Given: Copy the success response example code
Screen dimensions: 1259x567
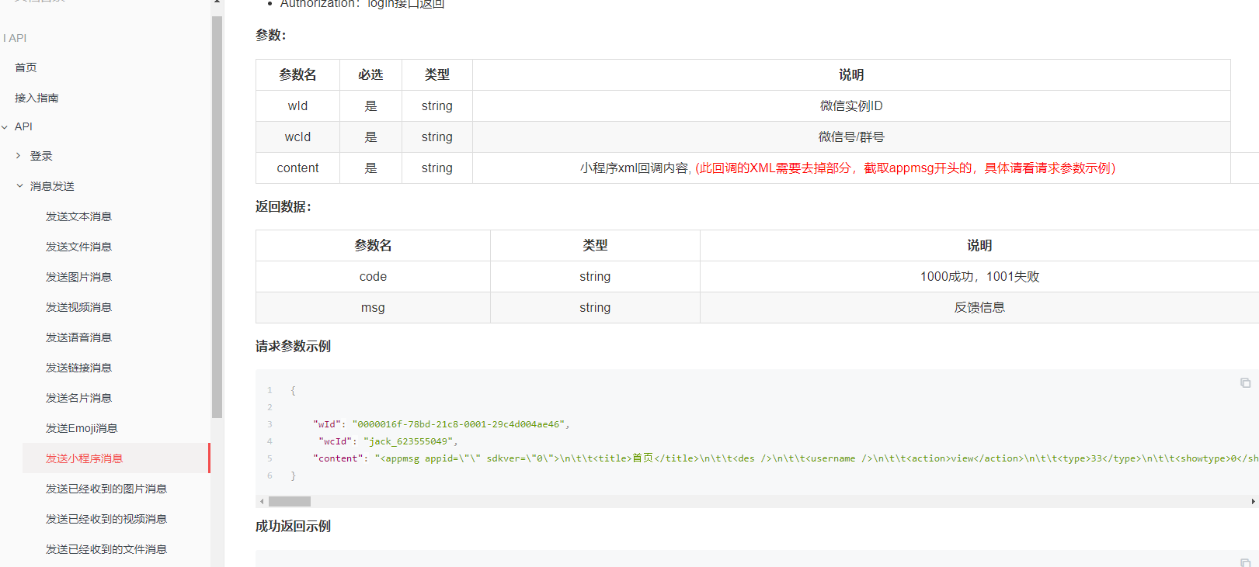Looking at the screenshot, I should (x=1245, y=562).
